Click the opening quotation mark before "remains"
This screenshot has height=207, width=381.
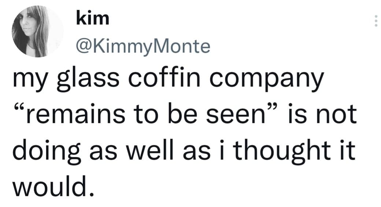[21, 110]
